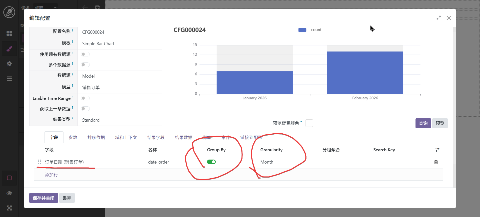Open column settings adjust icon in fields table
The image size is (480, 217).
tap(437, 150)
